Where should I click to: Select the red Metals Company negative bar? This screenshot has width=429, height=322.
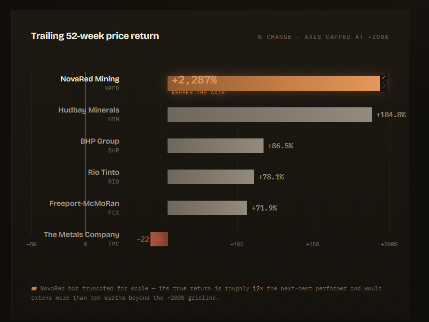tap(159, 239)
